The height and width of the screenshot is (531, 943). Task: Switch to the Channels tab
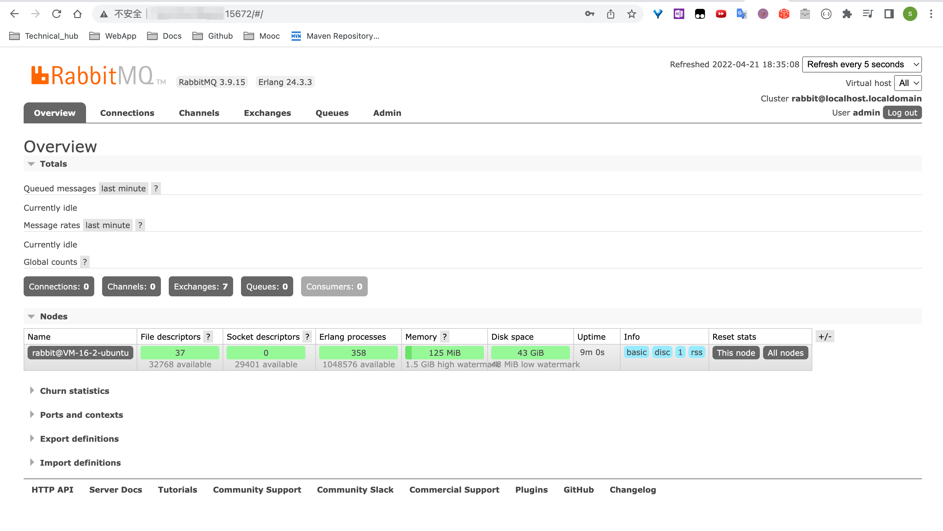(x=199, y=113)
